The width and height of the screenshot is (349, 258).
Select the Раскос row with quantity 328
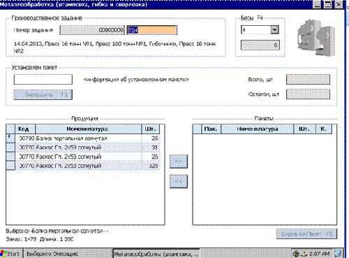(x=82, y=166)
